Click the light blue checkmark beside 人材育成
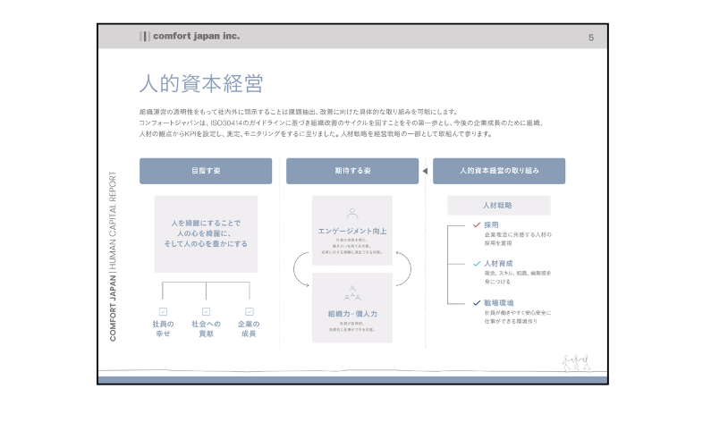This screenshot has height=448, width=711. (x=476, y=264)
